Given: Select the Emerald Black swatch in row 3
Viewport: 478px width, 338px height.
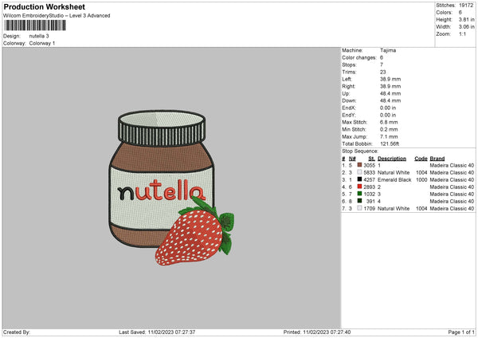Looking at the screenshot, I should coord(360,179).
